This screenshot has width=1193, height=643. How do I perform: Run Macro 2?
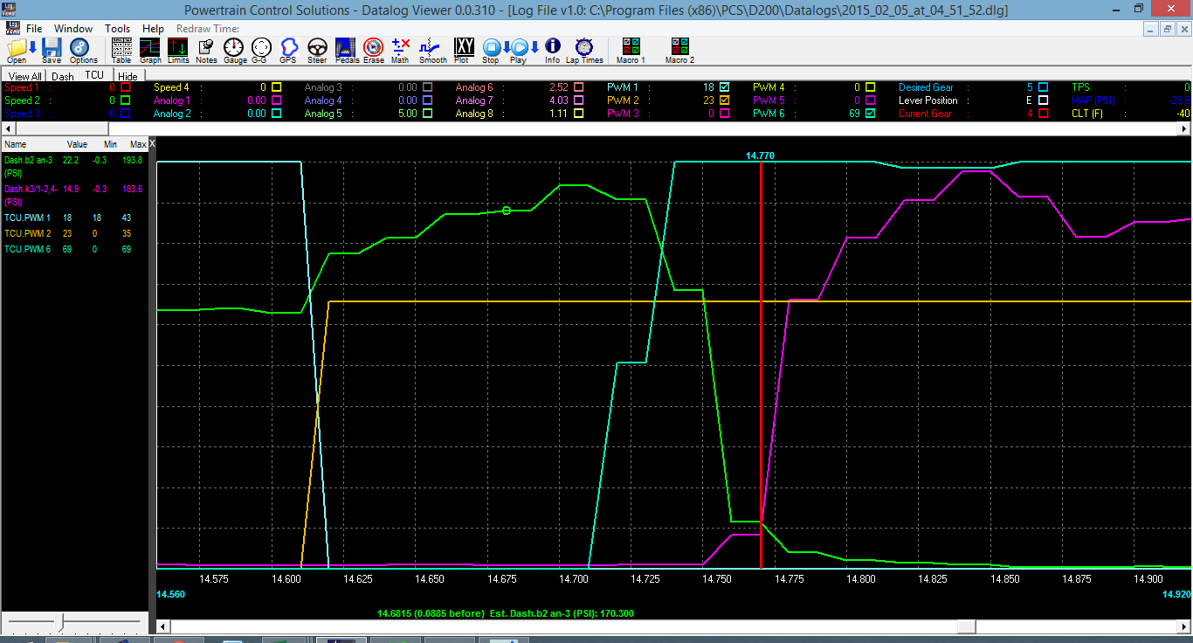point(679,49)
